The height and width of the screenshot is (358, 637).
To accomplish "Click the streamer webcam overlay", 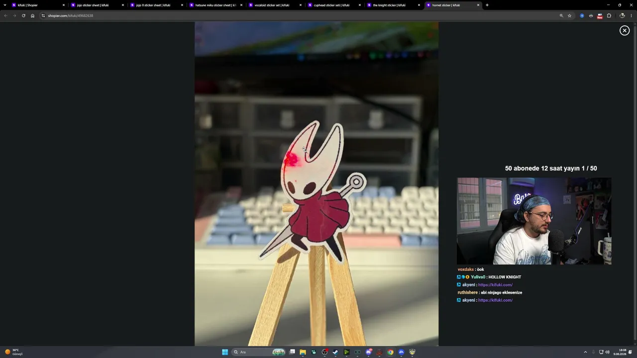I will tap(534, 221).
